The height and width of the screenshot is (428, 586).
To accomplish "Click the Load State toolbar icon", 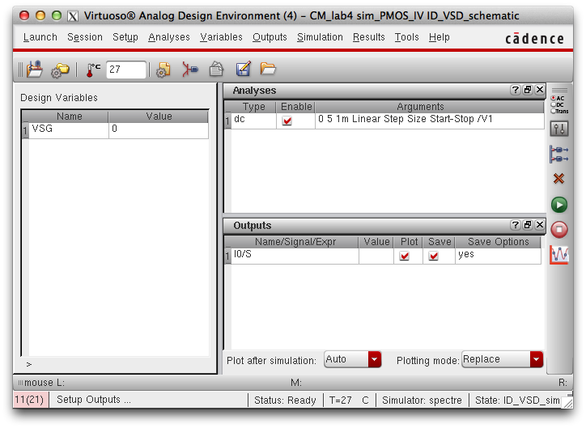I will click(x=34, y=69).
